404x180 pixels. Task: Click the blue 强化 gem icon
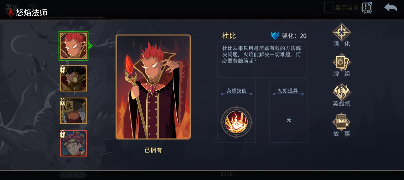tap(275, 36)
